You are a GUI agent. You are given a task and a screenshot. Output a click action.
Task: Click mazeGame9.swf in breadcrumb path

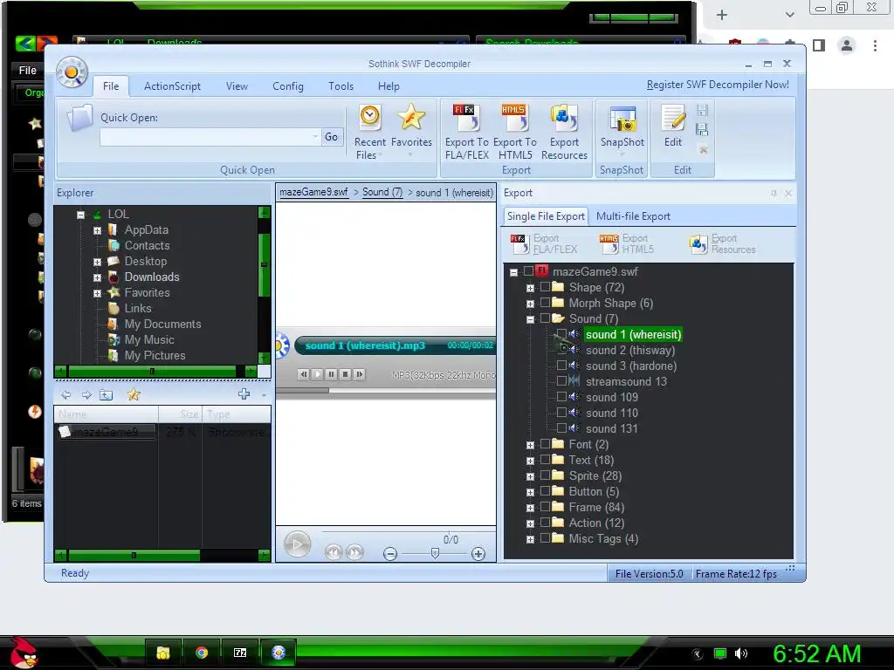point(313,192)
